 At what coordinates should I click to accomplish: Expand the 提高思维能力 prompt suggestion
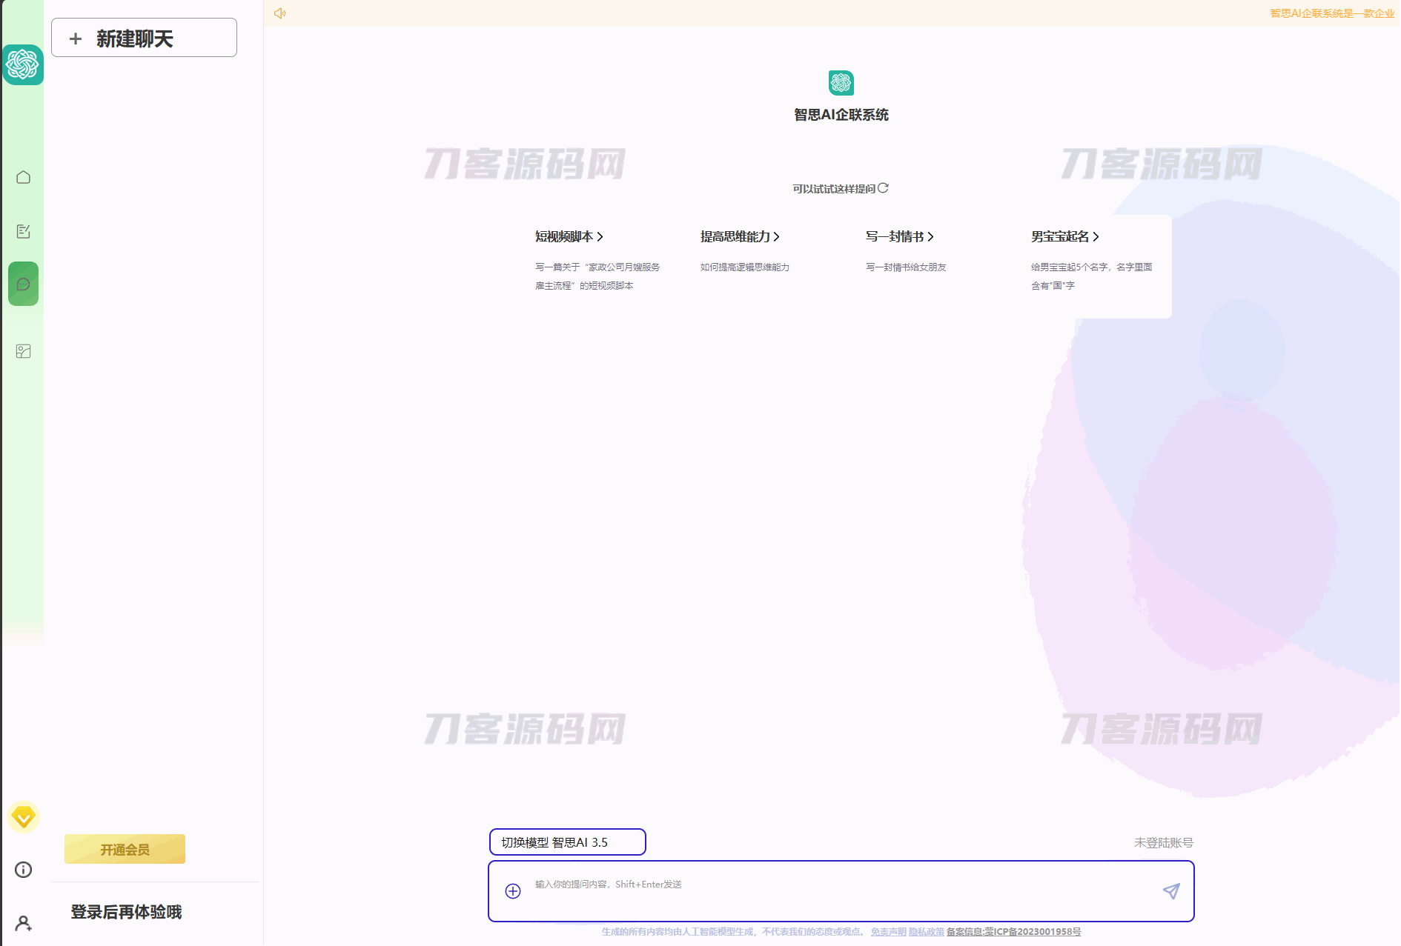[739, 236]
